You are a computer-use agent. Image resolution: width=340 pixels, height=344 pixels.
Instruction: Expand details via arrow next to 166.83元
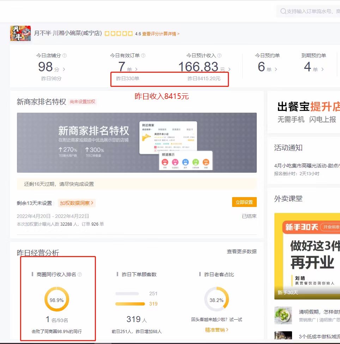click(x=229, y=69)
